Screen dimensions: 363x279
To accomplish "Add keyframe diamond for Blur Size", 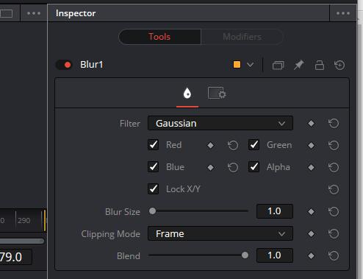I will point(311,211).
